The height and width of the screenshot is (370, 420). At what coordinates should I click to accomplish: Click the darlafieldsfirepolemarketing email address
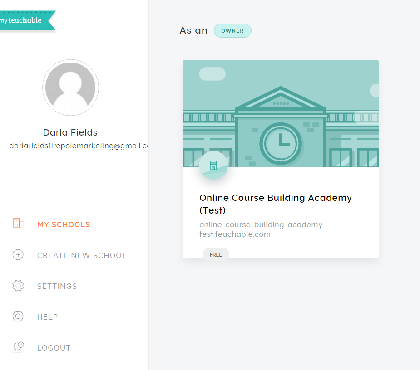[79, 146]
